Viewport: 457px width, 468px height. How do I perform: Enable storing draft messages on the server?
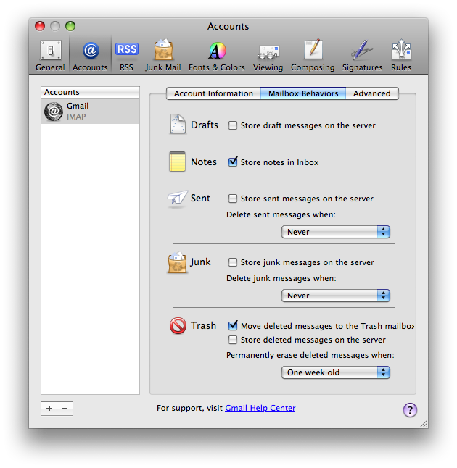(x=233, y=125)
